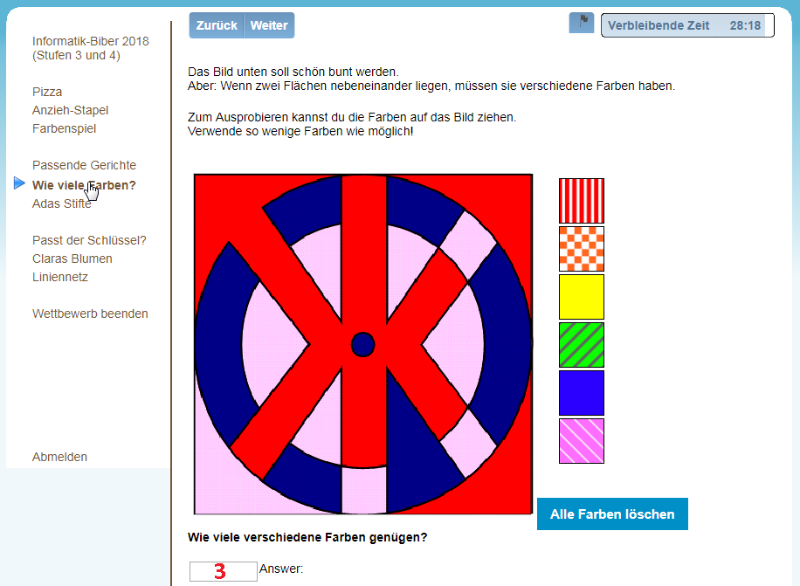The width and height of the screenshot is (800, 586).
Task: Click the Abmelden link
Action: (x=59, y=457)
